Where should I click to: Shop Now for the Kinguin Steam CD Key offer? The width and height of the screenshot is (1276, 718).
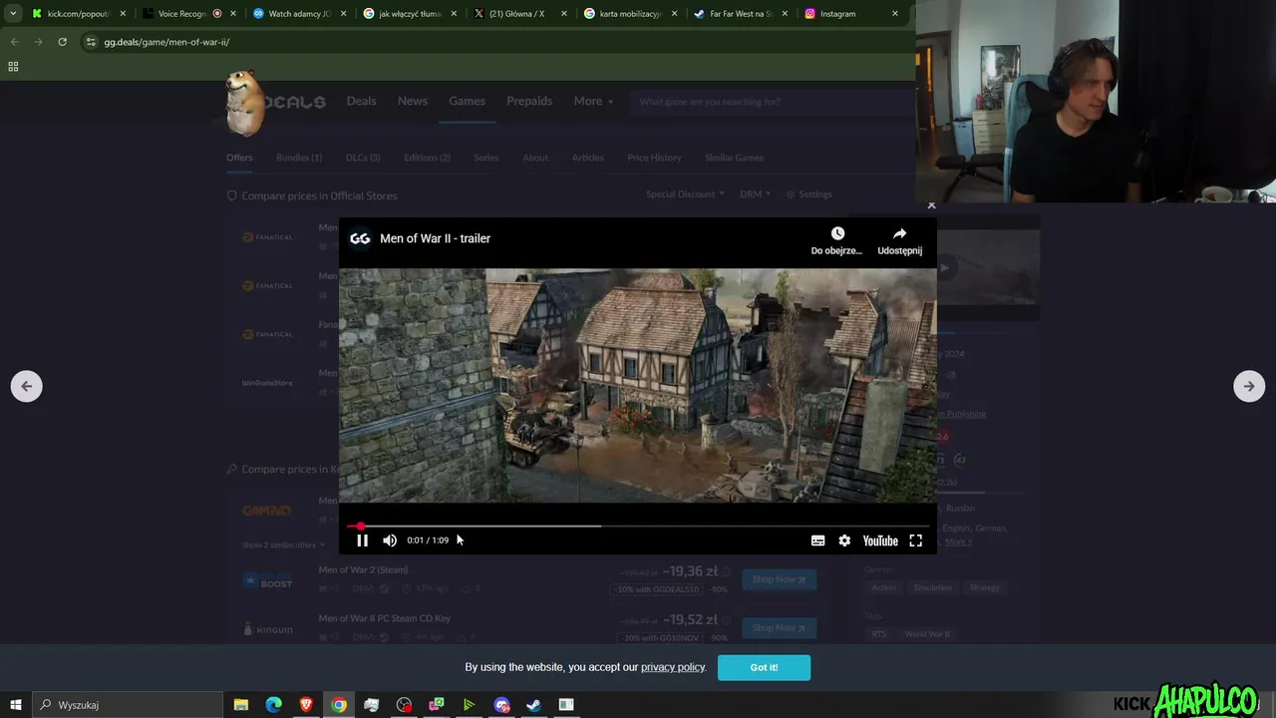pyautogui.click(x=779, y=627)
